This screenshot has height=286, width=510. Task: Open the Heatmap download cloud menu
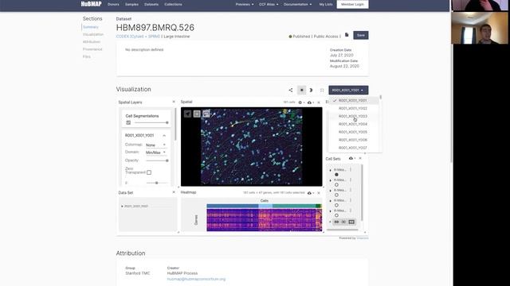click(310, 193)
